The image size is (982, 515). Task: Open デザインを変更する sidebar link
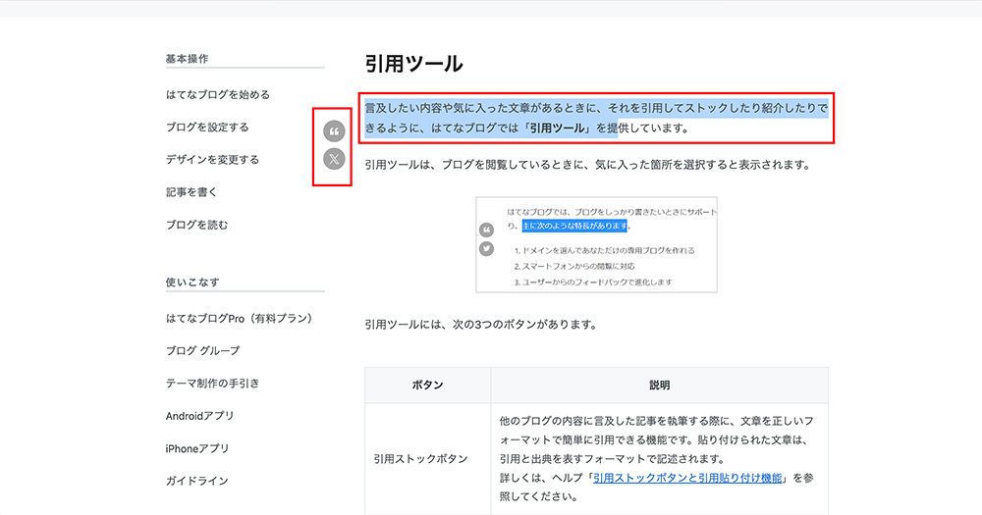(x=212, y=160)
